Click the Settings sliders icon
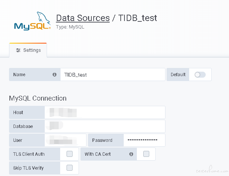Viewport: 229px width, 176px height. point(18,50)
